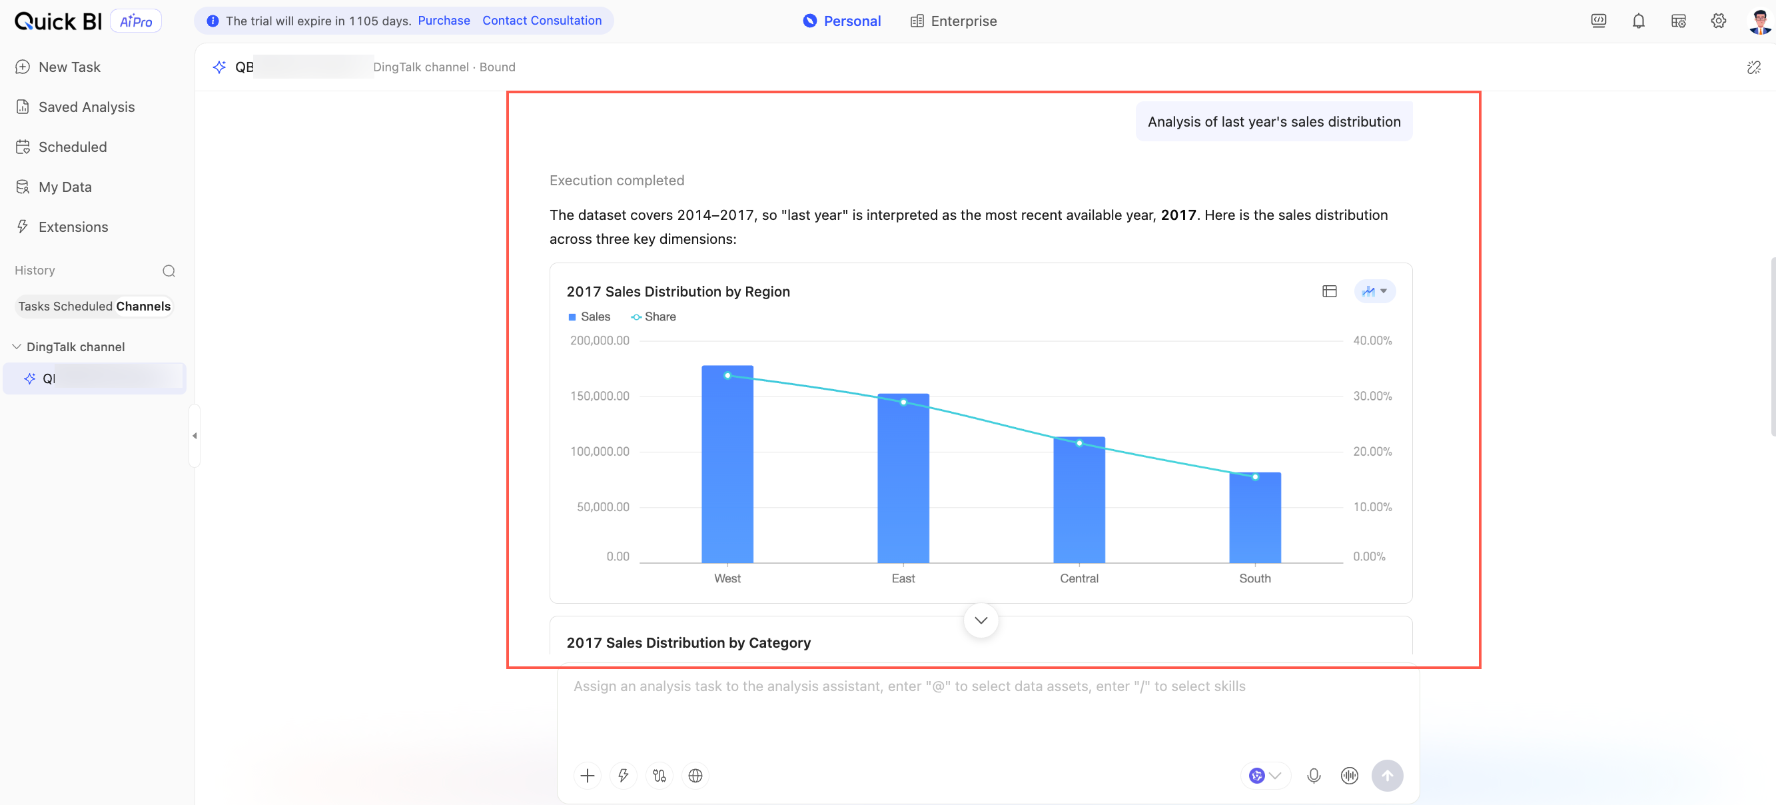This screenshot has width=1776, height=805.
Task: Open the table configuration icon in header
Action: [x=1678, y=21]
